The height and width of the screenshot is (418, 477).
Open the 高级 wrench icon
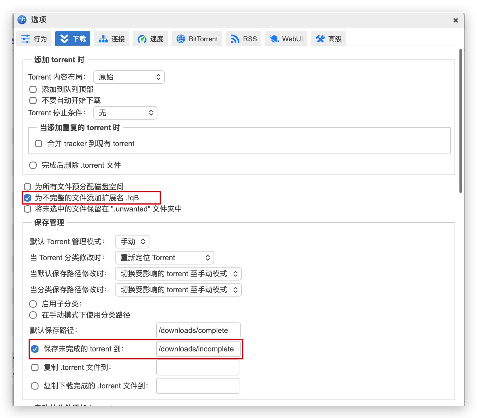tap(320, 38)
